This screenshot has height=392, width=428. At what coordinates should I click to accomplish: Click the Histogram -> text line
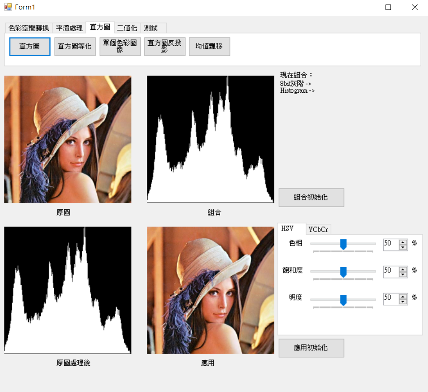click(297, 90)
